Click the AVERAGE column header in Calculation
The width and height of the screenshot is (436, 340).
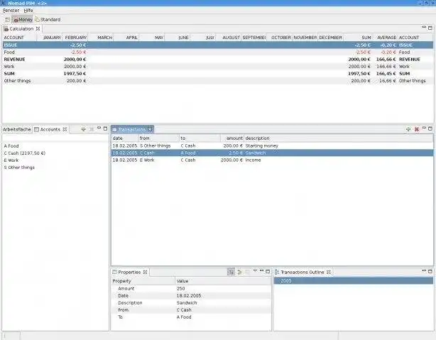point(385,38)
